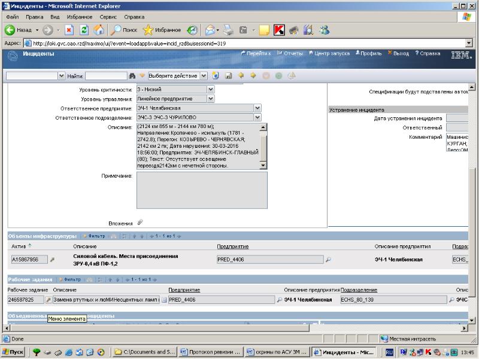
Task: Open the Ответственное предприятие dropdown arrow
Action: coord(257,108)
